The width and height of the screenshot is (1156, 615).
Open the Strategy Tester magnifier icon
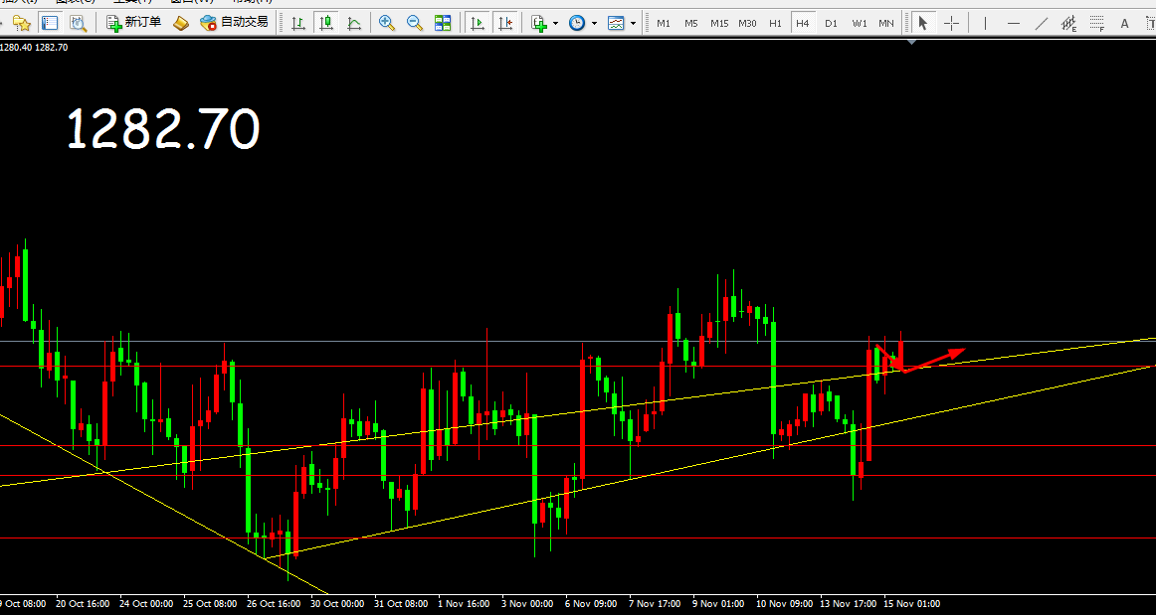(x=78, y=23)
